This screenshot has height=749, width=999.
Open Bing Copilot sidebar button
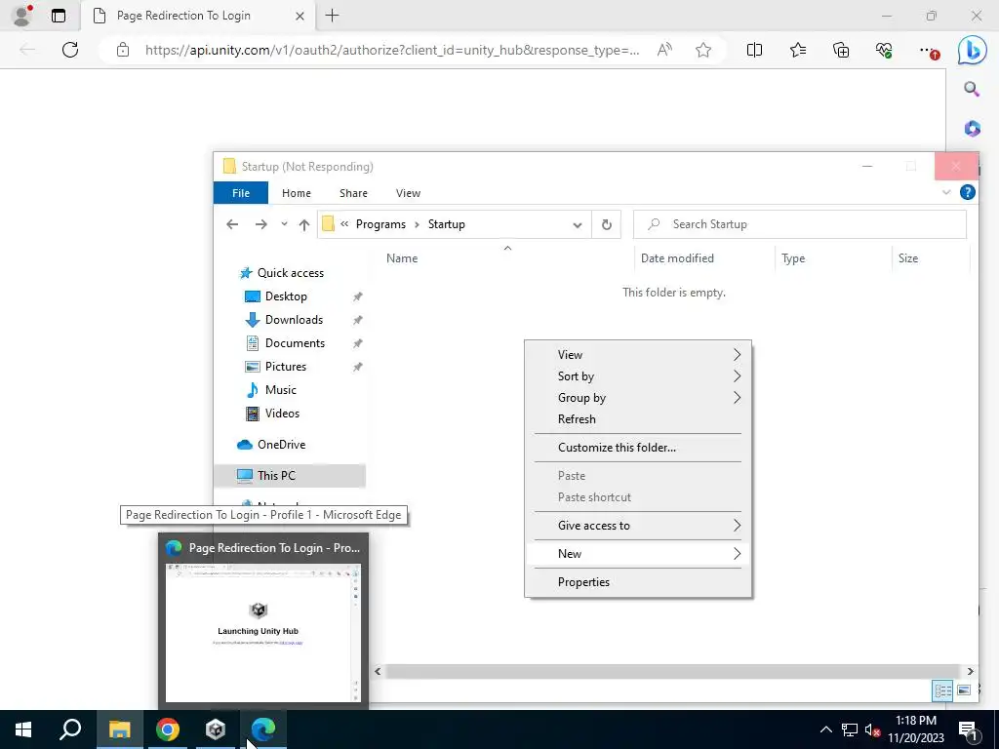coord(973,51)
